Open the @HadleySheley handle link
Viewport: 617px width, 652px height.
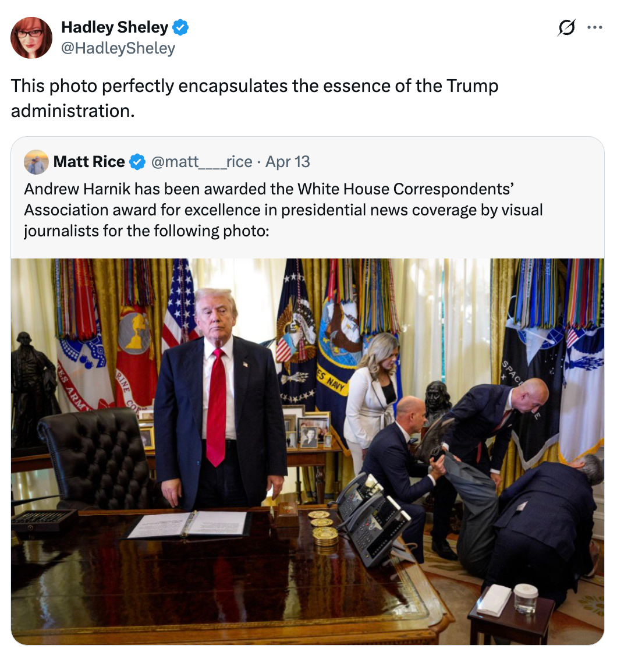(118, 48)
